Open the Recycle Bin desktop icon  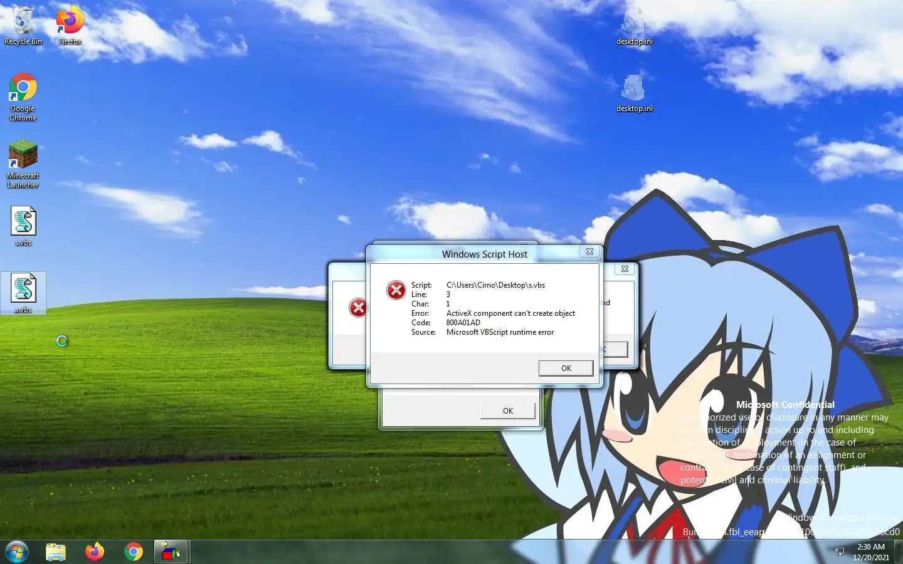click(x=23, y=25)
